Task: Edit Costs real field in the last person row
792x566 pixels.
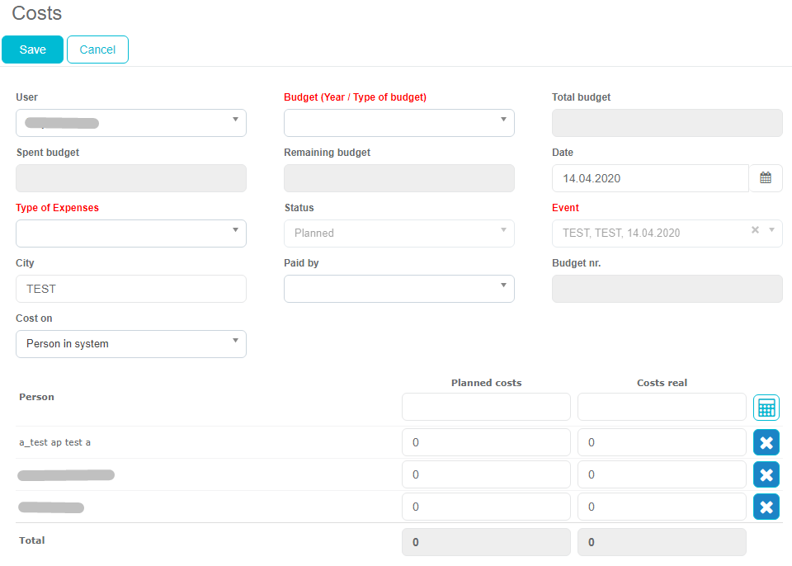Action: click(x=662, y=507)
